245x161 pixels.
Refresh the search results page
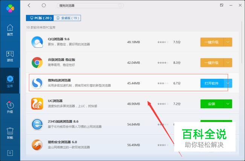point(44,6)
